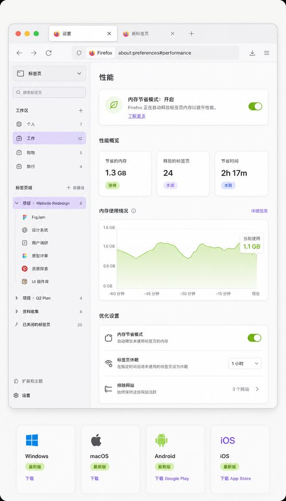The width and height of the screenshot is (286, 501).
Task: Click the gear icon for 设置
Action: (16, 396)
